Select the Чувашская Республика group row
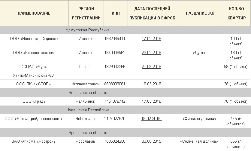Screen dimensions: 251x151 [125, 110]
